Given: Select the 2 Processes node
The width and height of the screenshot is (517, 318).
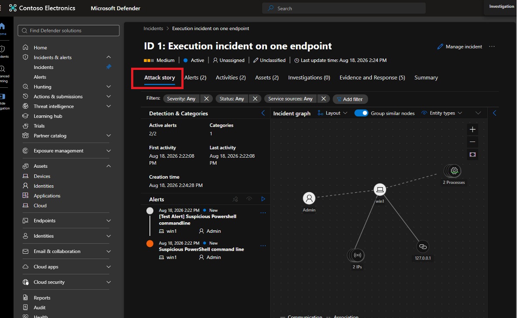Looking at the screenshot, I should point(454,171).
